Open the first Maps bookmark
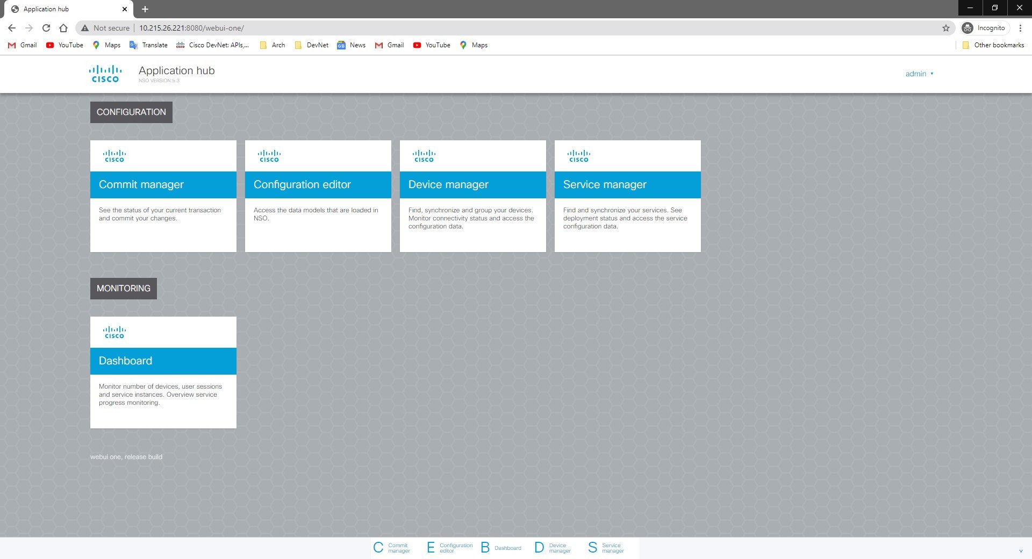The width and height of the screenshot is (1032, 559). click(106, 45)
